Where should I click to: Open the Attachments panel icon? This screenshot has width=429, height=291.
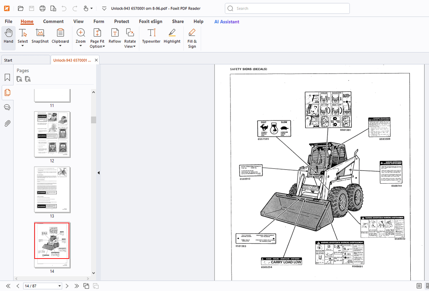pos(7,123)
